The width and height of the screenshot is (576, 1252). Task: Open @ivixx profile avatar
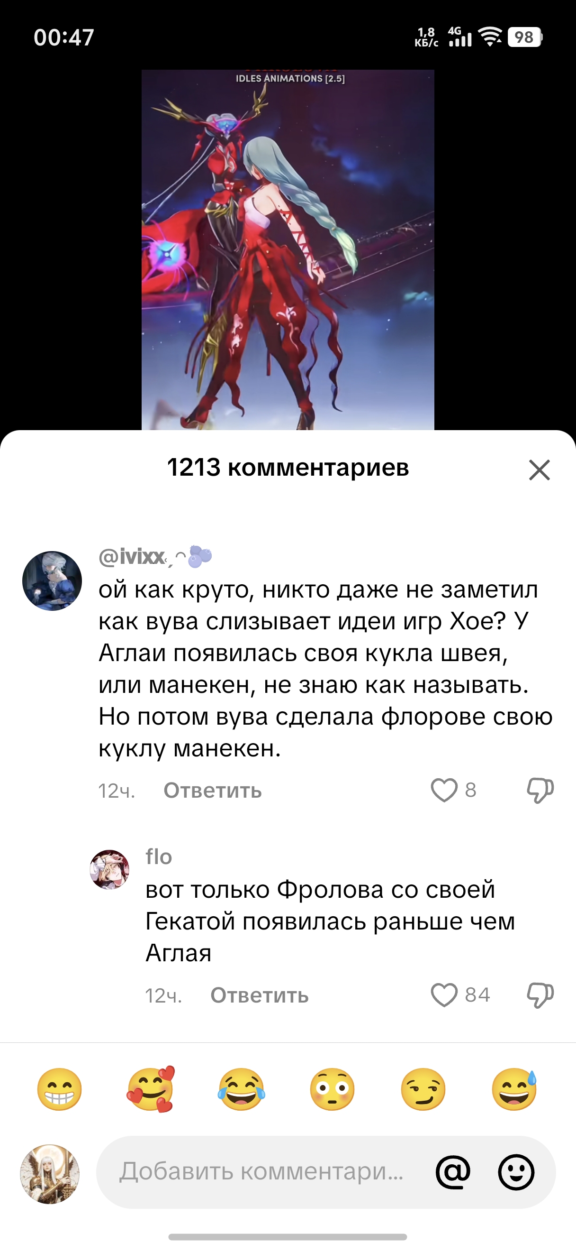point(52,581)
